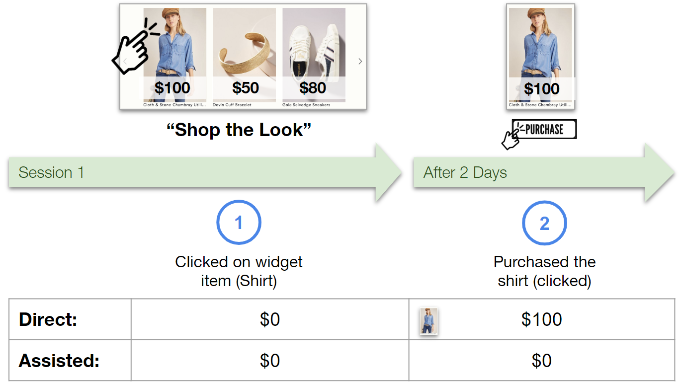Screen dimensions: 681x383
Task: Click the $80 sneakers price label
Action: point(313,88)
